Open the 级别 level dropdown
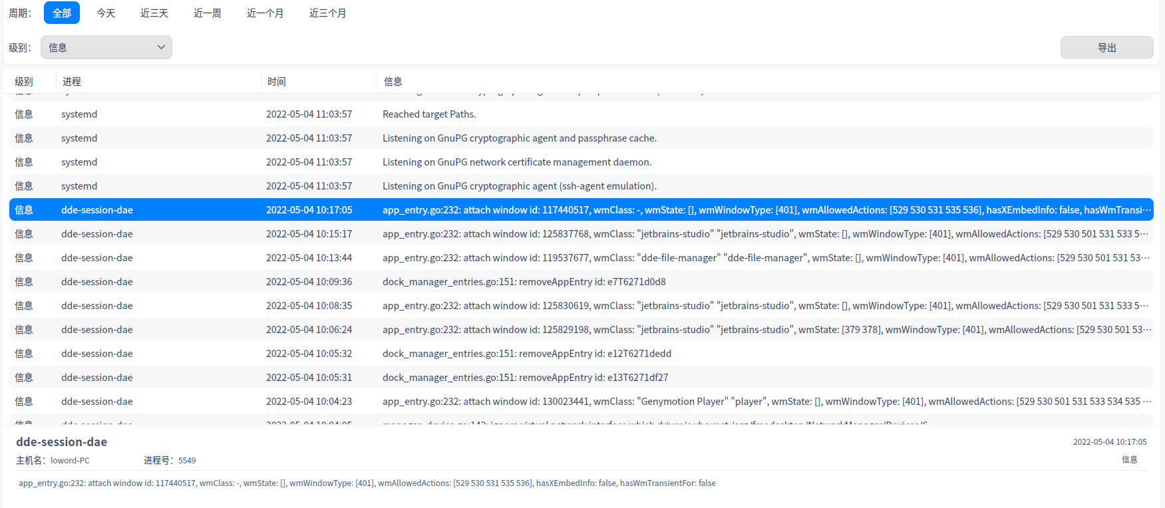This screenshot has height=508, width=1165. point(106,47)
